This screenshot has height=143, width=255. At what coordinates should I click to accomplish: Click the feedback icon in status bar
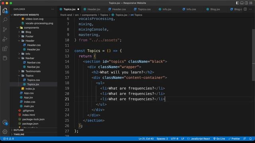(x=244, y=139)
